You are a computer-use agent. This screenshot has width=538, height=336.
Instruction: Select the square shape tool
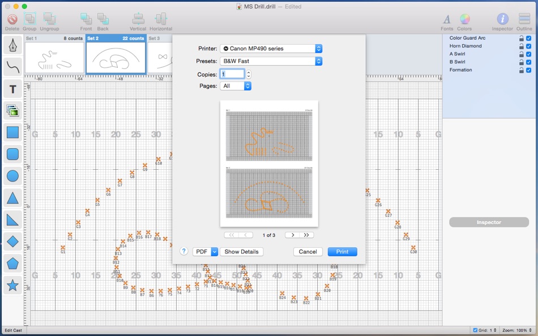click(x=12, y=133)
